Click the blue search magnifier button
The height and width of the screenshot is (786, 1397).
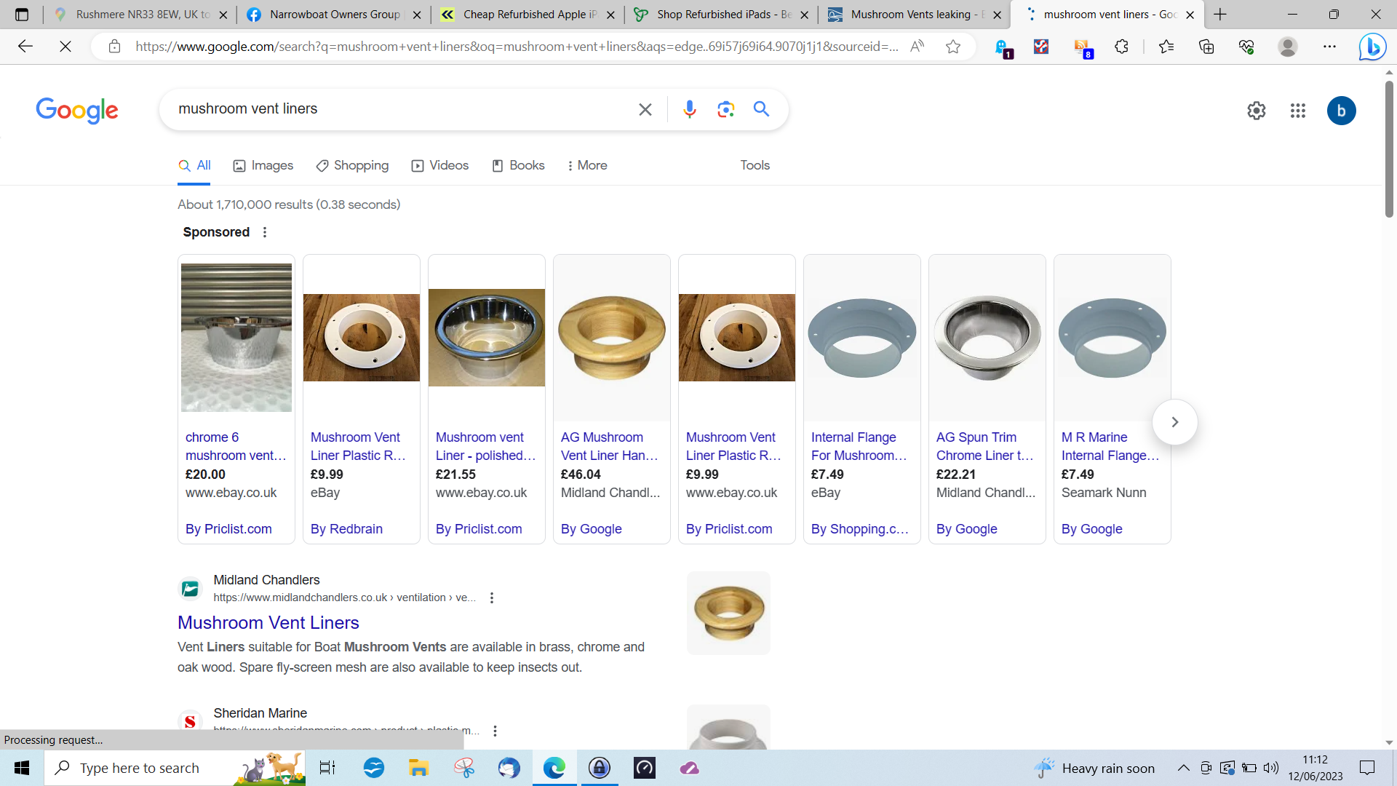(761, 109)
